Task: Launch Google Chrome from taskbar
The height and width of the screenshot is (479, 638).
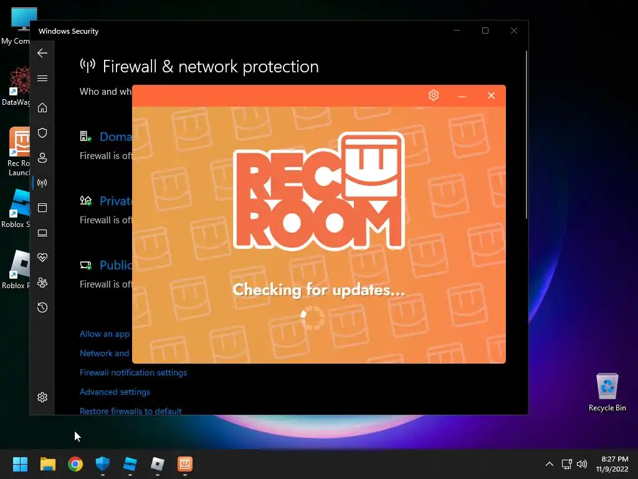Action: pos(75,464)
